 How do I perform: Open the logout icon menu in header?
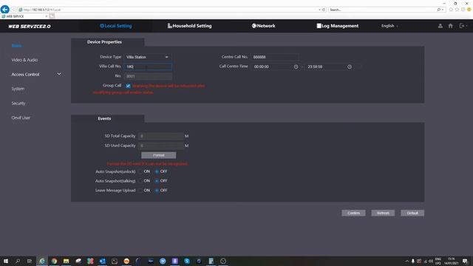click(463, 26)
